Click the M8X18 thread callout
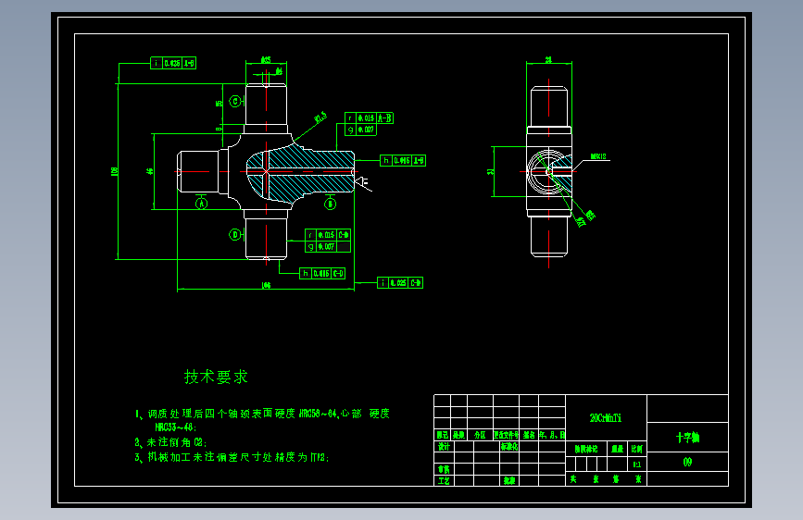This screenshot has width=803, height=520. tap(598, 156)
